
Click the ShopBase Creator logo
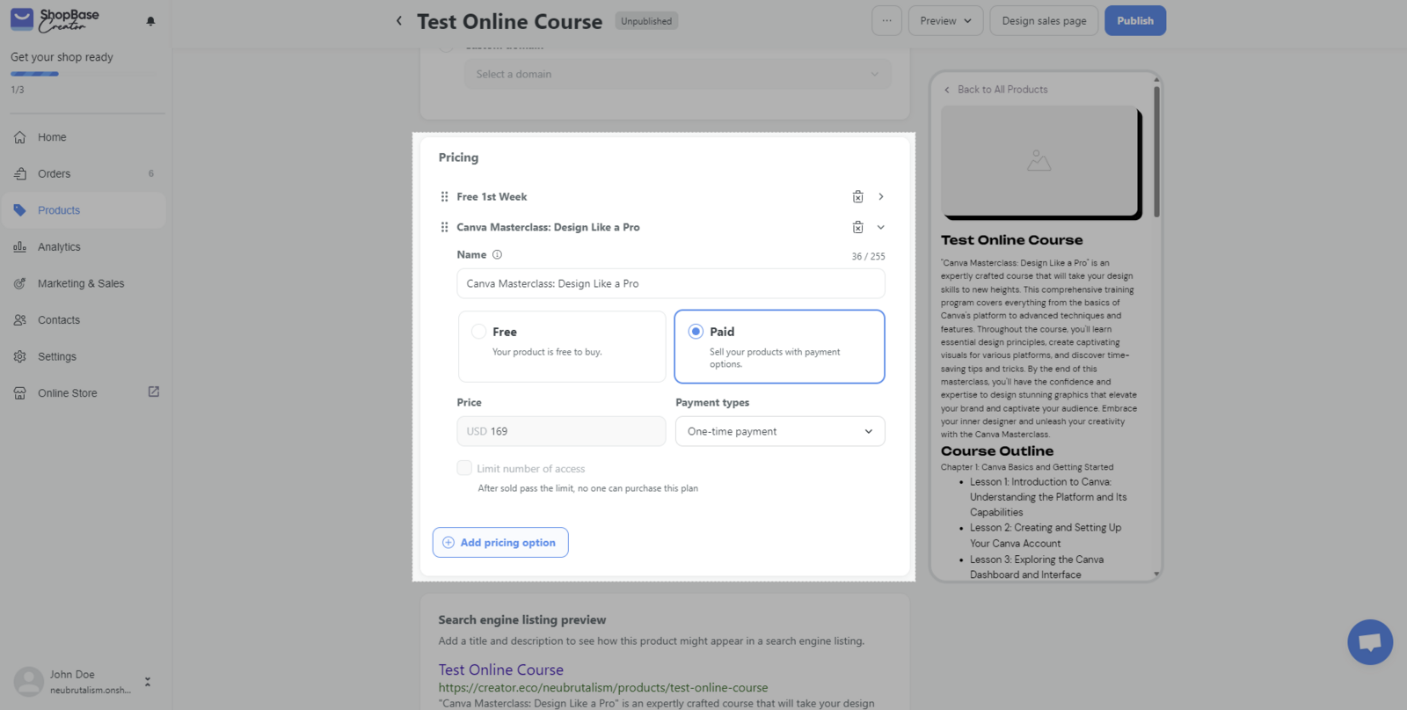point(55,20)
